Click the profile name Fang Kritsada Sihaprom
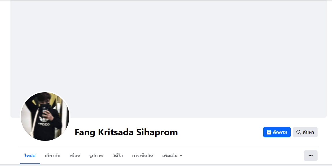The width and height of the screenshot is (332, 166). [x=126, y=132]
